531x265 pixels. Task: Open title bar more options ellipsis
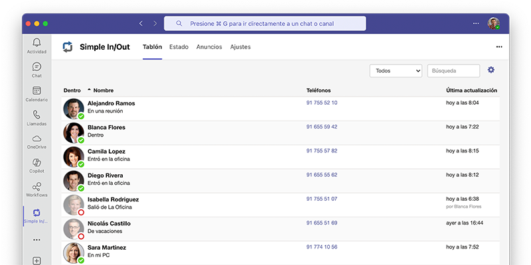[476, 23]
